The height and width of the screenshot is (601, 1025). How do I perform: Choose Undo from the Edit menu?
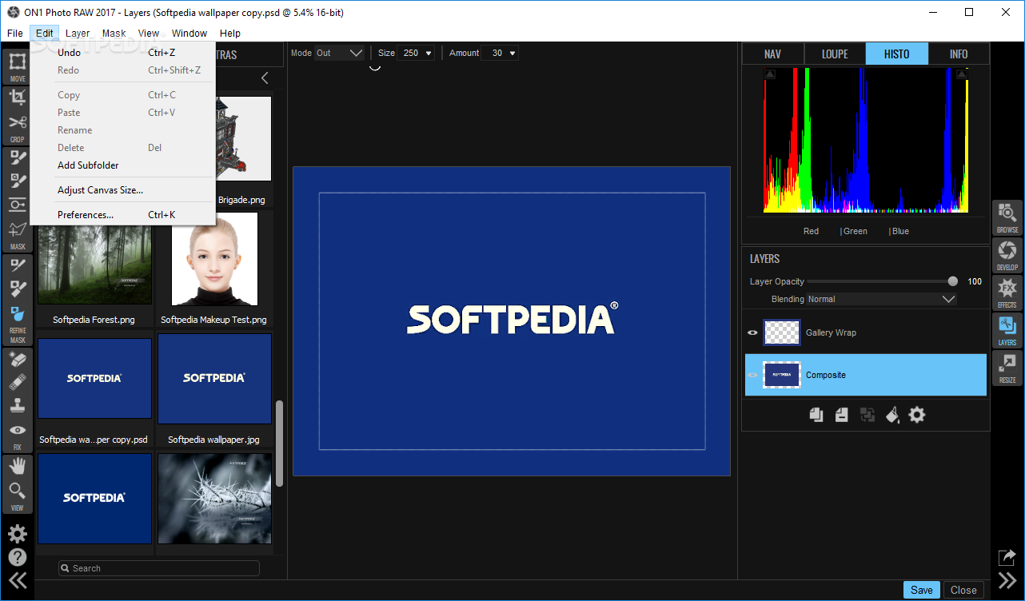(122, 53)
